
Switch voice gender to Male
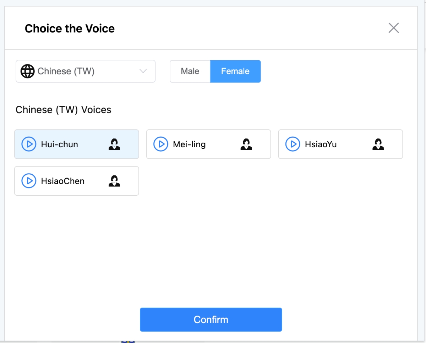click(x=190, y=71)
